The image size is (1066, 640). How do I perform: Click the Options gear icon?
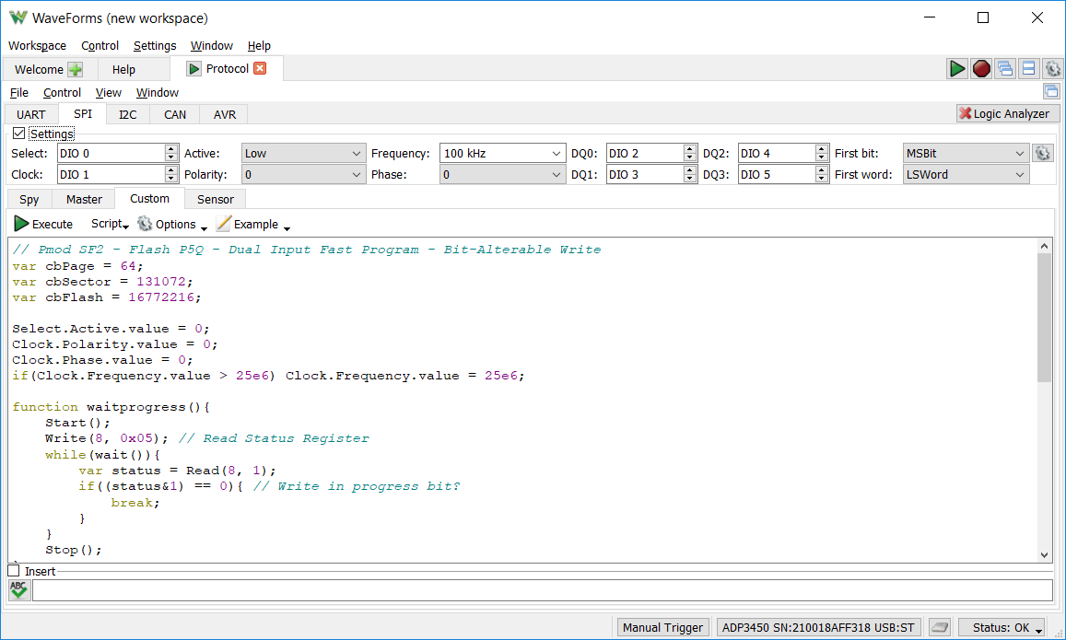coord(145,224)
